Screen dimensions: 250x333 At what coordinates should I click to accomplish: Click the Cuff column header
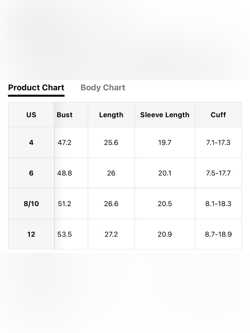coord(218,115)
